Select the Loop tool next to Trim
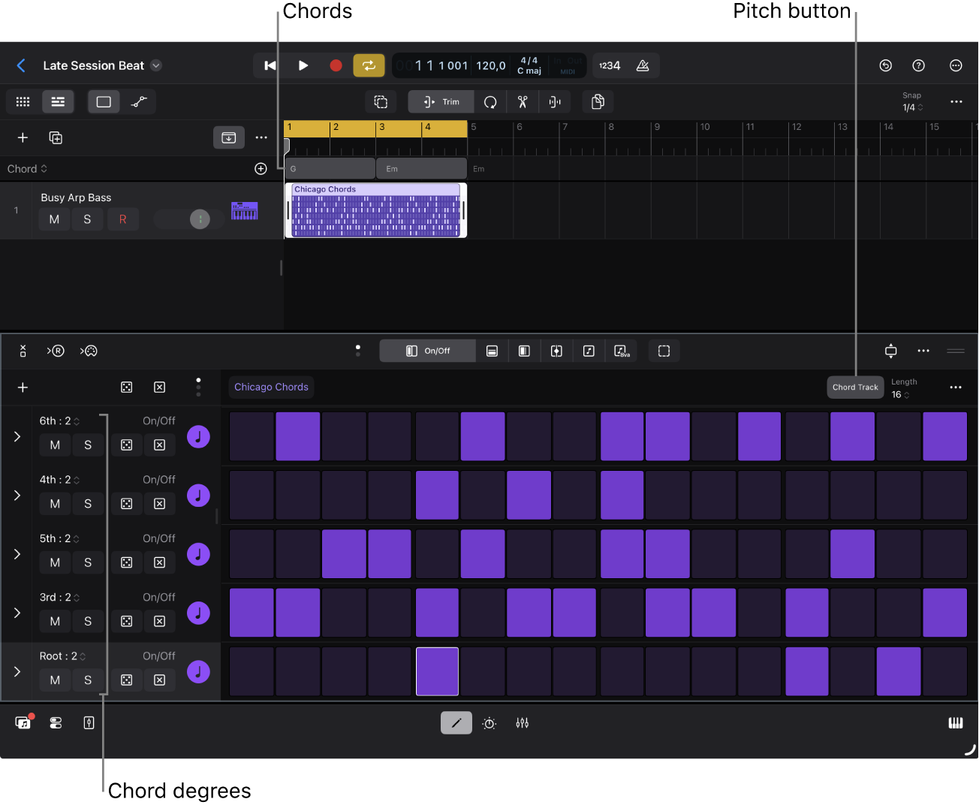979x808 pixels. click(x=490, y=101)
